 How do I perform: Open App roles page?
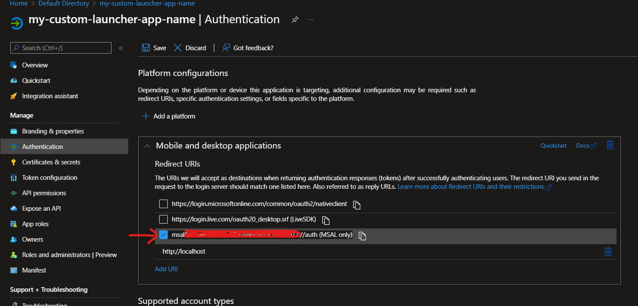click(x=35, y=224)
